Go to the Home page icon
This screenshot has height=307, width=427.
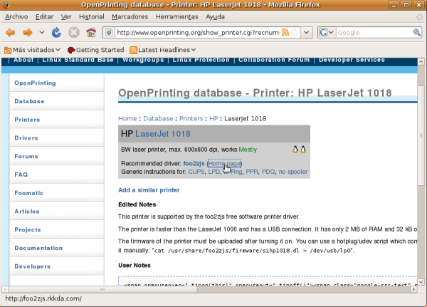(90, 33)
